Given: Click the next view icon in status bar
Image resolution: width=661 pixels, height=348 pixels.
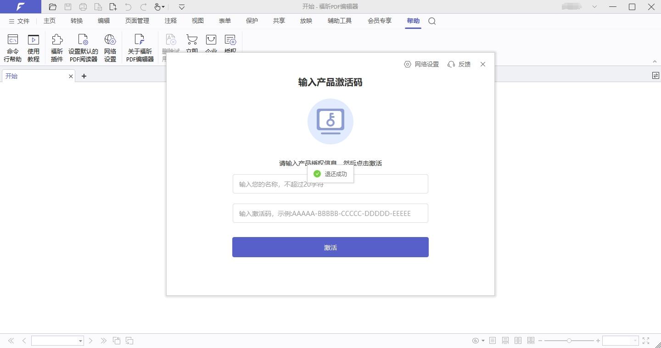Looking at the screenshot, I should coord(129,341).
